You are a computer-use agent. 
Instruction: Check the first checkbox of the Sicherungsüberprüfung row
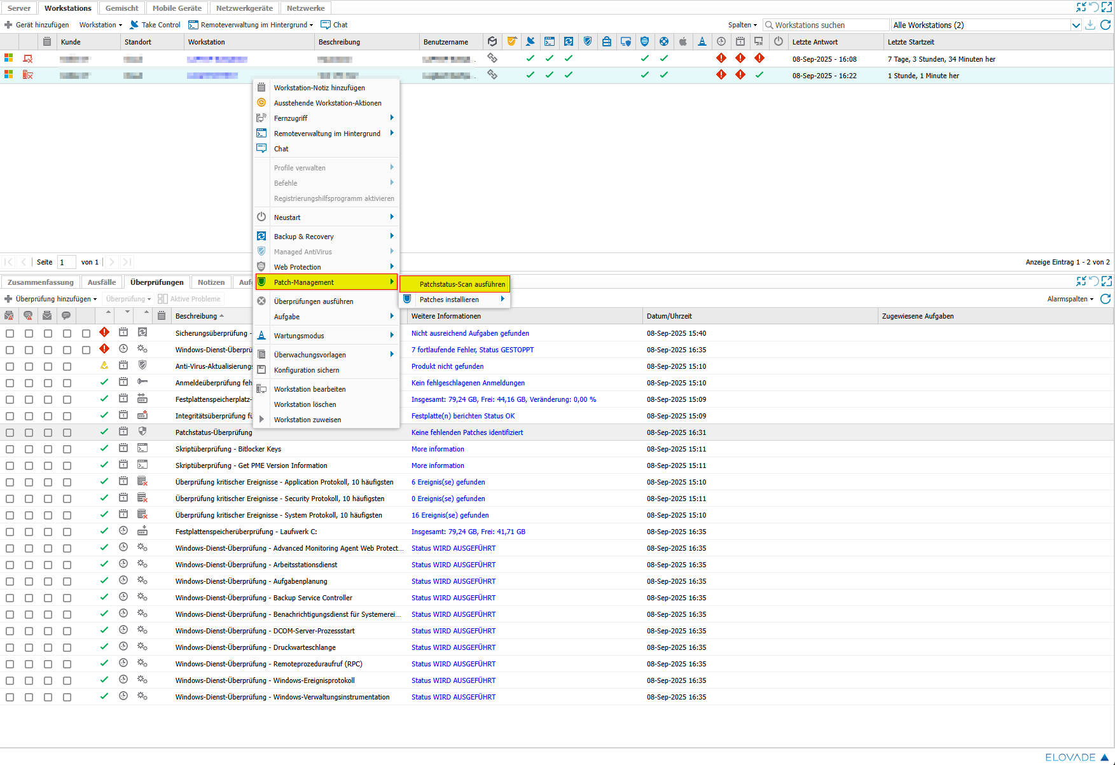point(10,333)
